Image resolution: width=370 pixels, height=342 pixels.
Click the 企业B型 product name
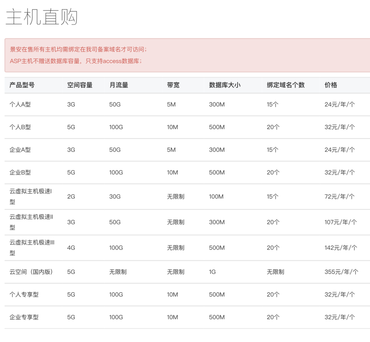(20, 172)
